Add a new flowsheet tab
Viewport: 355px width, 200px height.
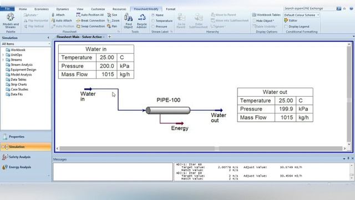coord(110,37)
